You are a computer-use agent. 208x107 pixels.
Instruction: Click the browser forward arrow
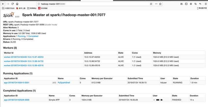tap(8, 4)
